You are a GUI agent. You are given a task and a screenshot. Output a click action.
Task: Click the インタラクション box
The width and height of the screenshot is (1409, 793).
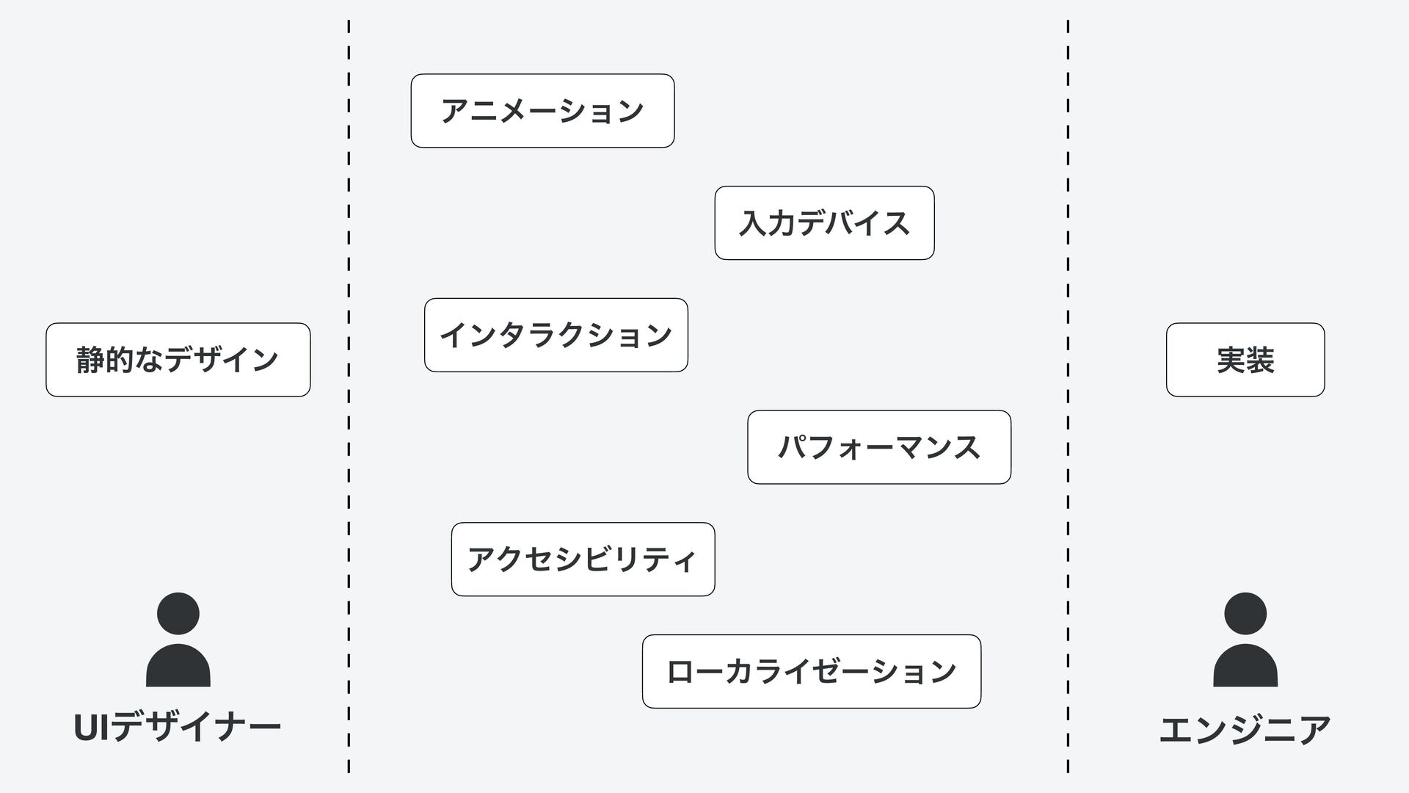click(556, 335)
